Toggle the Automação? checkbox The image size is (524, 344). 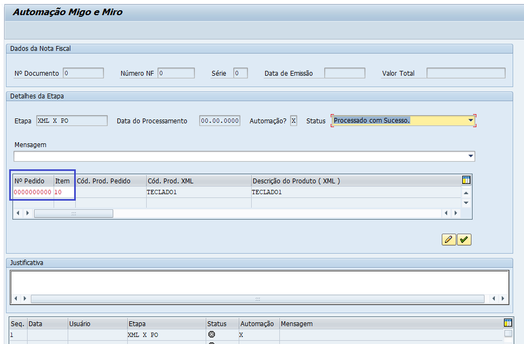[293, 121]
